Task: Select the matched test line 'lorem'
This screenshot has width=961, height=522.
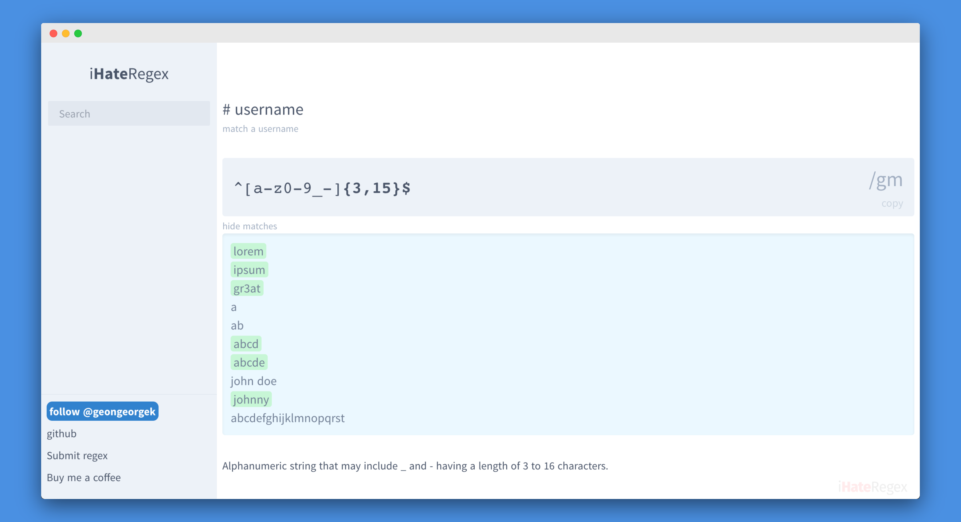Action: (x=248, y=251)
